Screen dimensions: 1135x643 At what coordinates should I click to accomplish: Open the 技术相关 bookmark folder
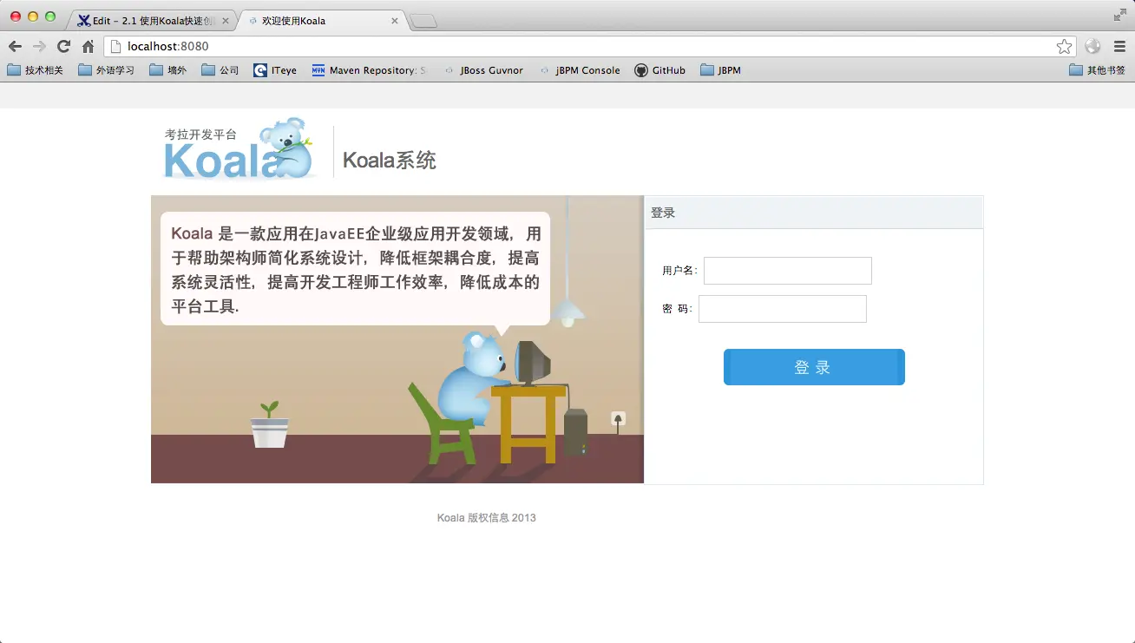point(36,70)
